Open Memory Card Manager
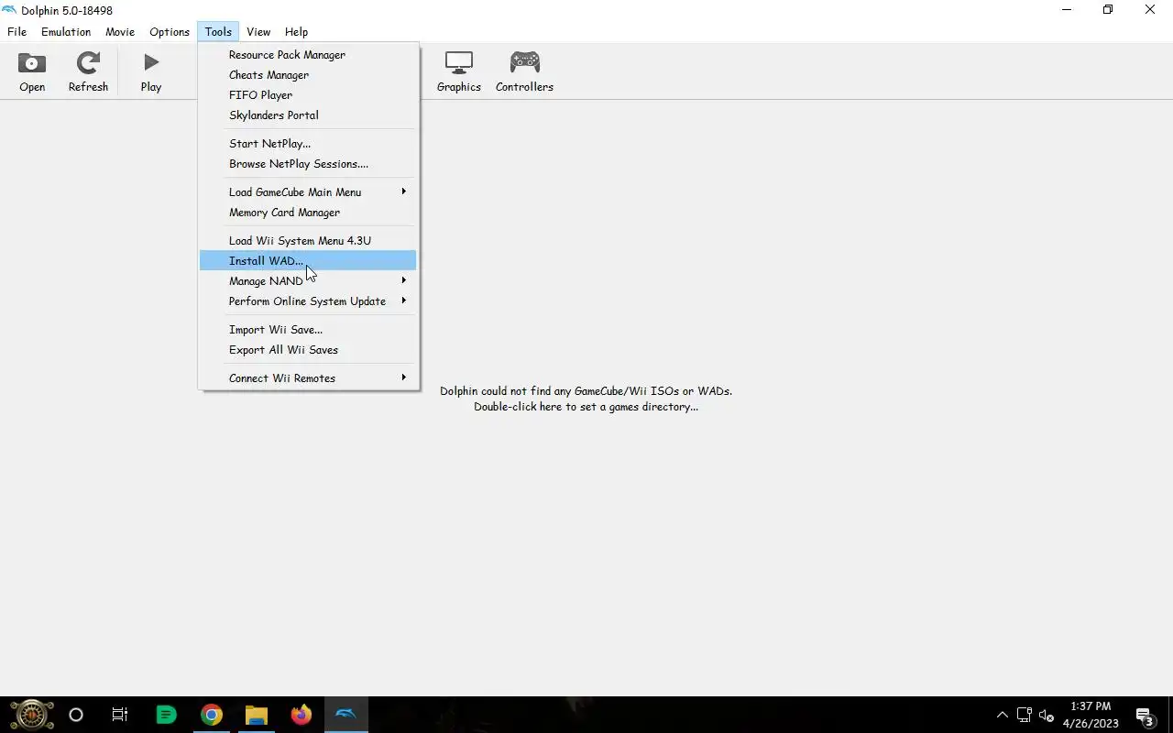Image resolution: width=1173 pixels, height=733 pixels. (308, 213)
